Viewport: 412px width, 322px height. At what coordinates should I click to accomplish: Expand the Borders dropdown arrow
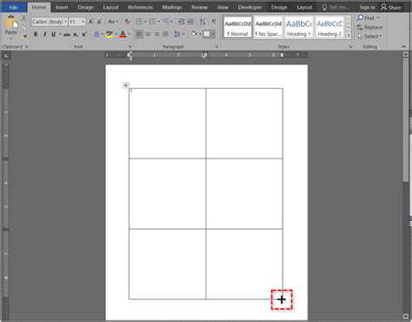point(213,34)
